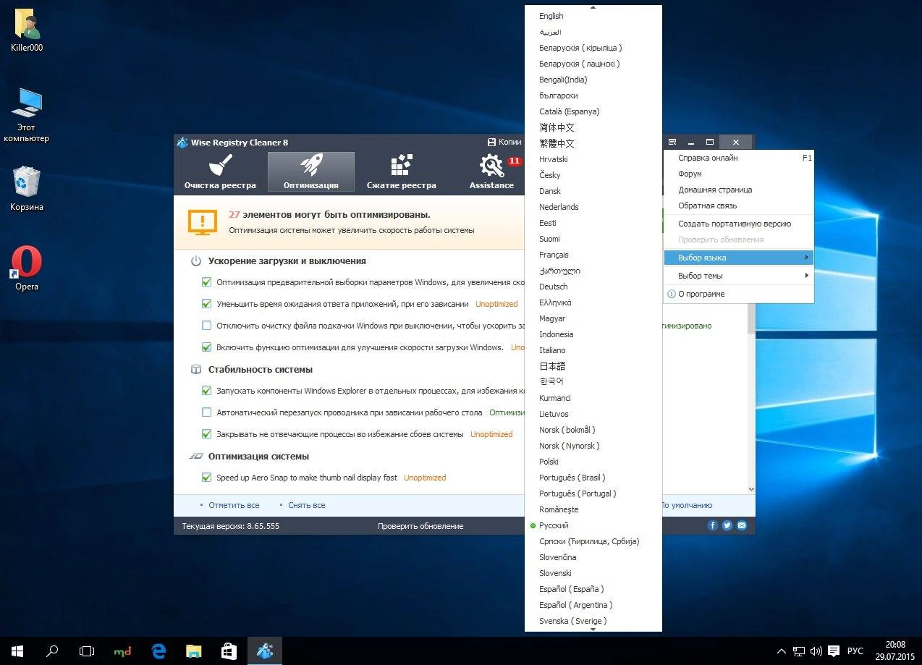This screenshot has width=922, height=665.
Task: Select the Opera desktop shortcut
Action: 27,268
